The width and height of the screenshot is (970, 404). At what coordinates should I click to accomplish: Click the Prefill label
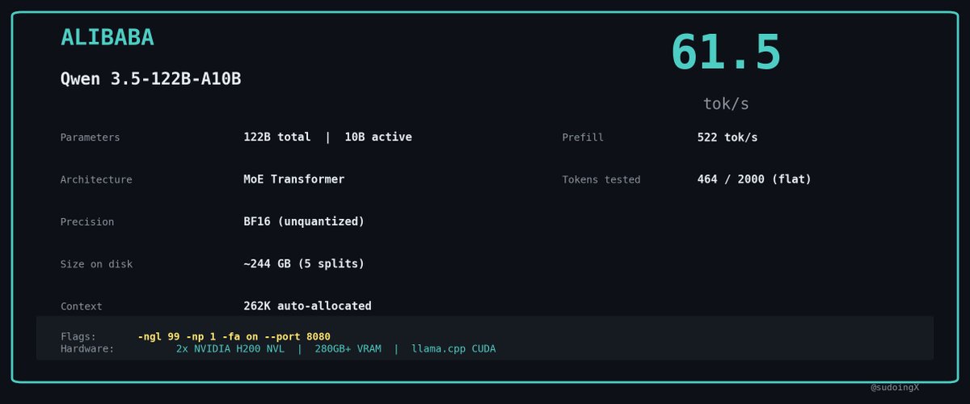[x=583, y=137]
